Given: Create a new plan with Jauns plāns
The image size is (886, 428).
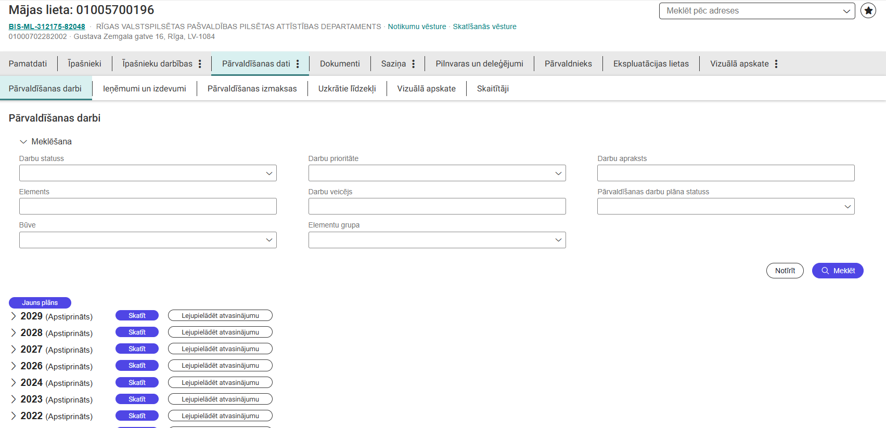Looking at the screenshot, I should point(40,303).
